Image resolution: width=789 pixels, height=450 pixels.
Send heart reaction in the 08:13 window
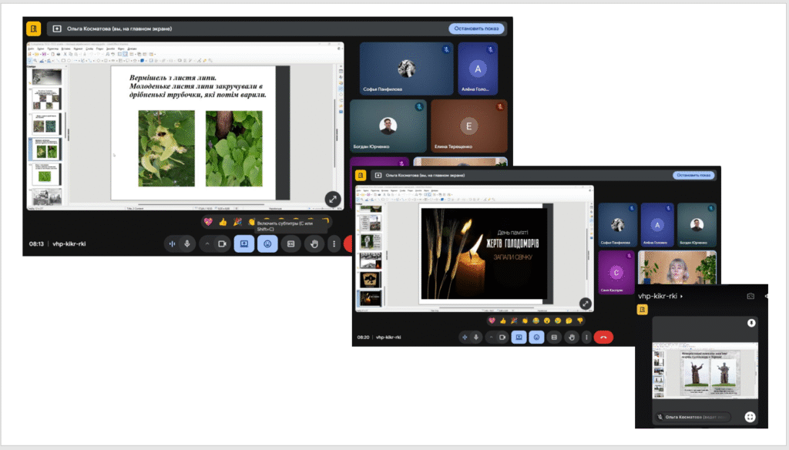pos(208,222)
